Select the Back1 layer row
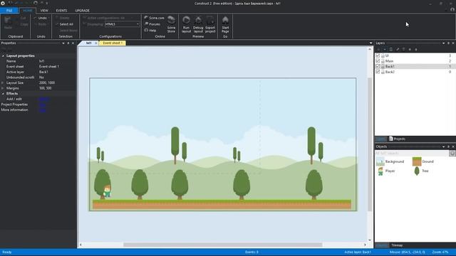The image size is (456, 256). 415,66
